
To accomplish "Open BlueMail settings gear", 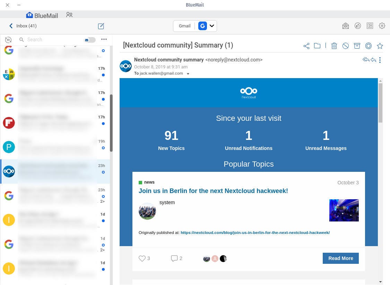I will coord(382,26).
